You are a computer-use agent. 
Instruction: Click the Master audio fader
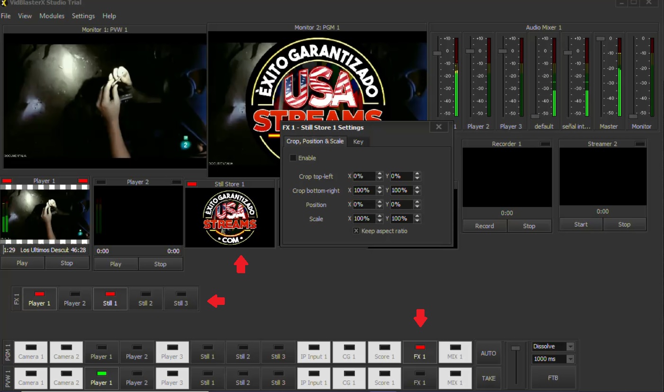[x=601, y=38]
